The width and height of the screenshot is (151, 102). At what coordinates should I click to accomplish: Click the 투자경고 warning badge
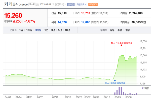coord(93,5)
